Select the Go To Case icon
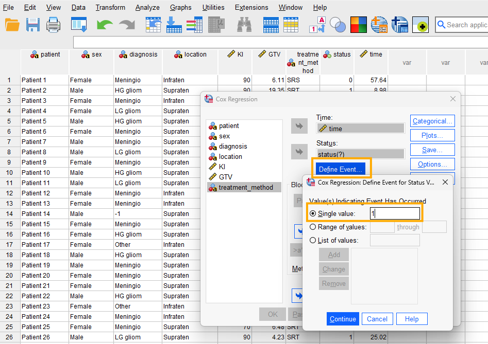The width and height of the screenshot is (488, 344). (x=153, y=24)
